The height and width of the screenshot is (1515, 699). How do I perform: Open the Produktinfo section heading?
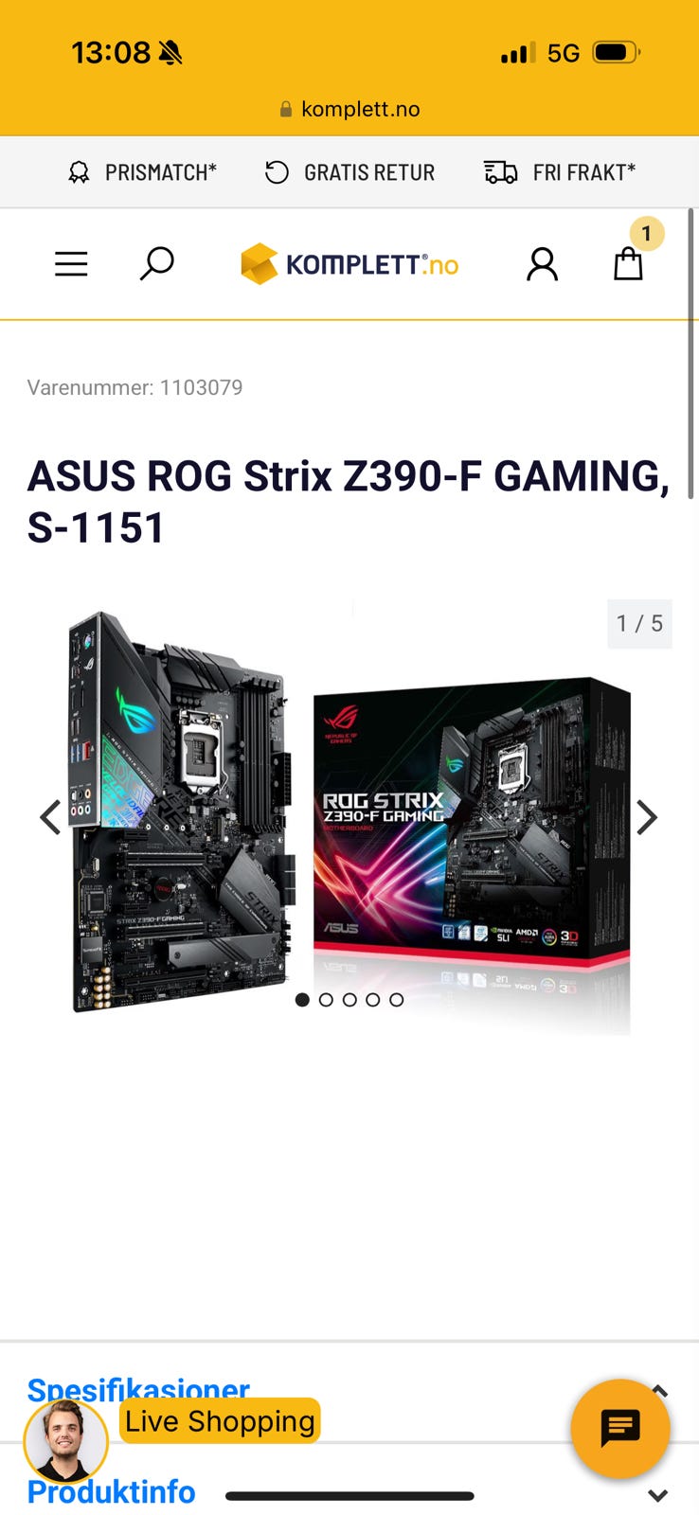pyautogui.click(x=111, y=1492)
